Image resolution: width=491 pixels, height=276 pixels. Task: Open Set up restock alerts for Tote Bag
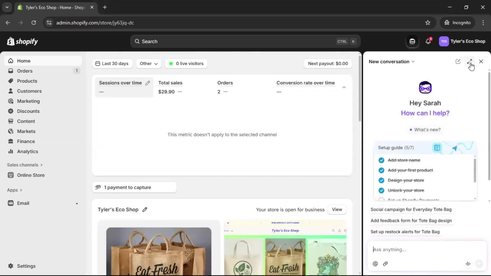click(405, 232)
